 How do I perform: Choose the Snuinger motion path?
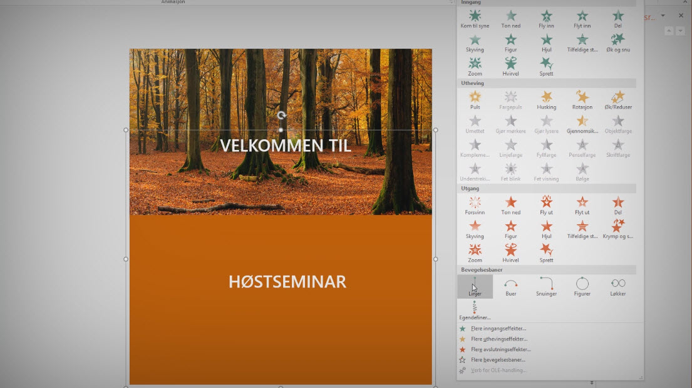(546, 287)
